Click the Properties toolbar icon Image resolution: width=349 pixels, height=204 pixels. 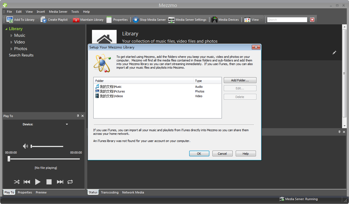click(109, 20)
